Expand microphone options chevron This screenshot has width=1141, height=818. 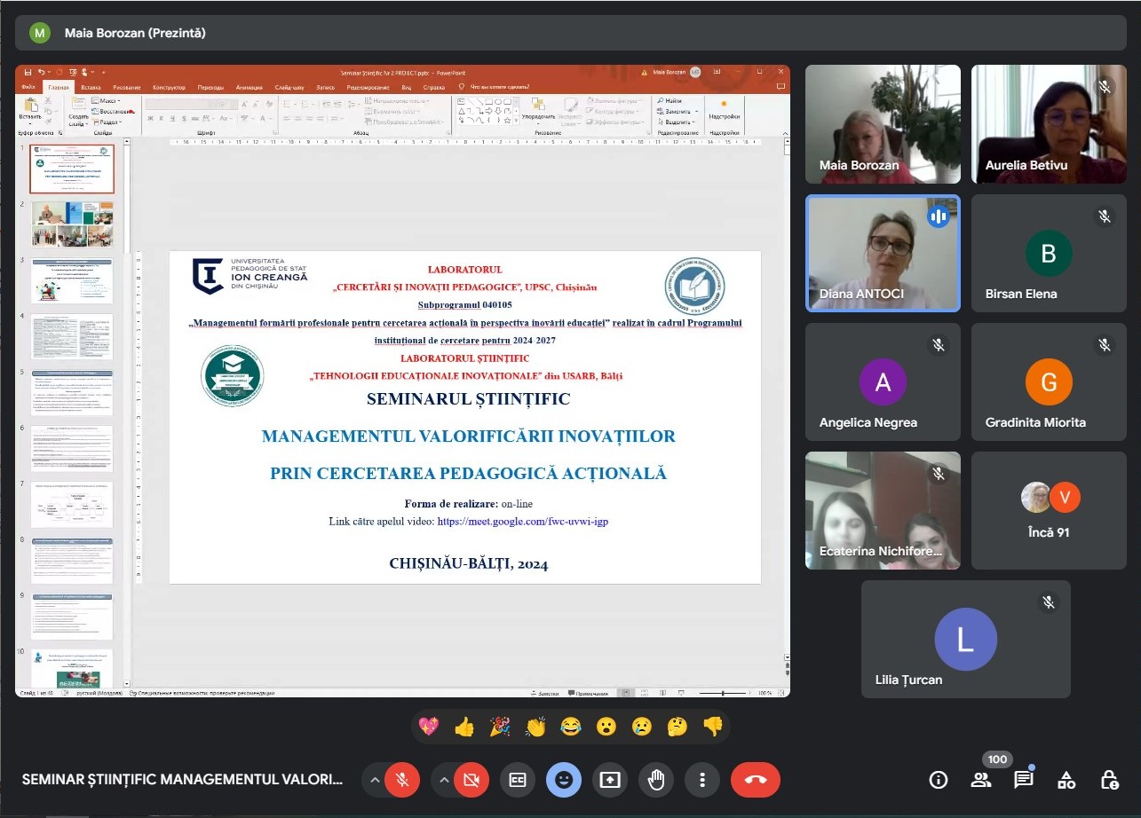(375, 780)
